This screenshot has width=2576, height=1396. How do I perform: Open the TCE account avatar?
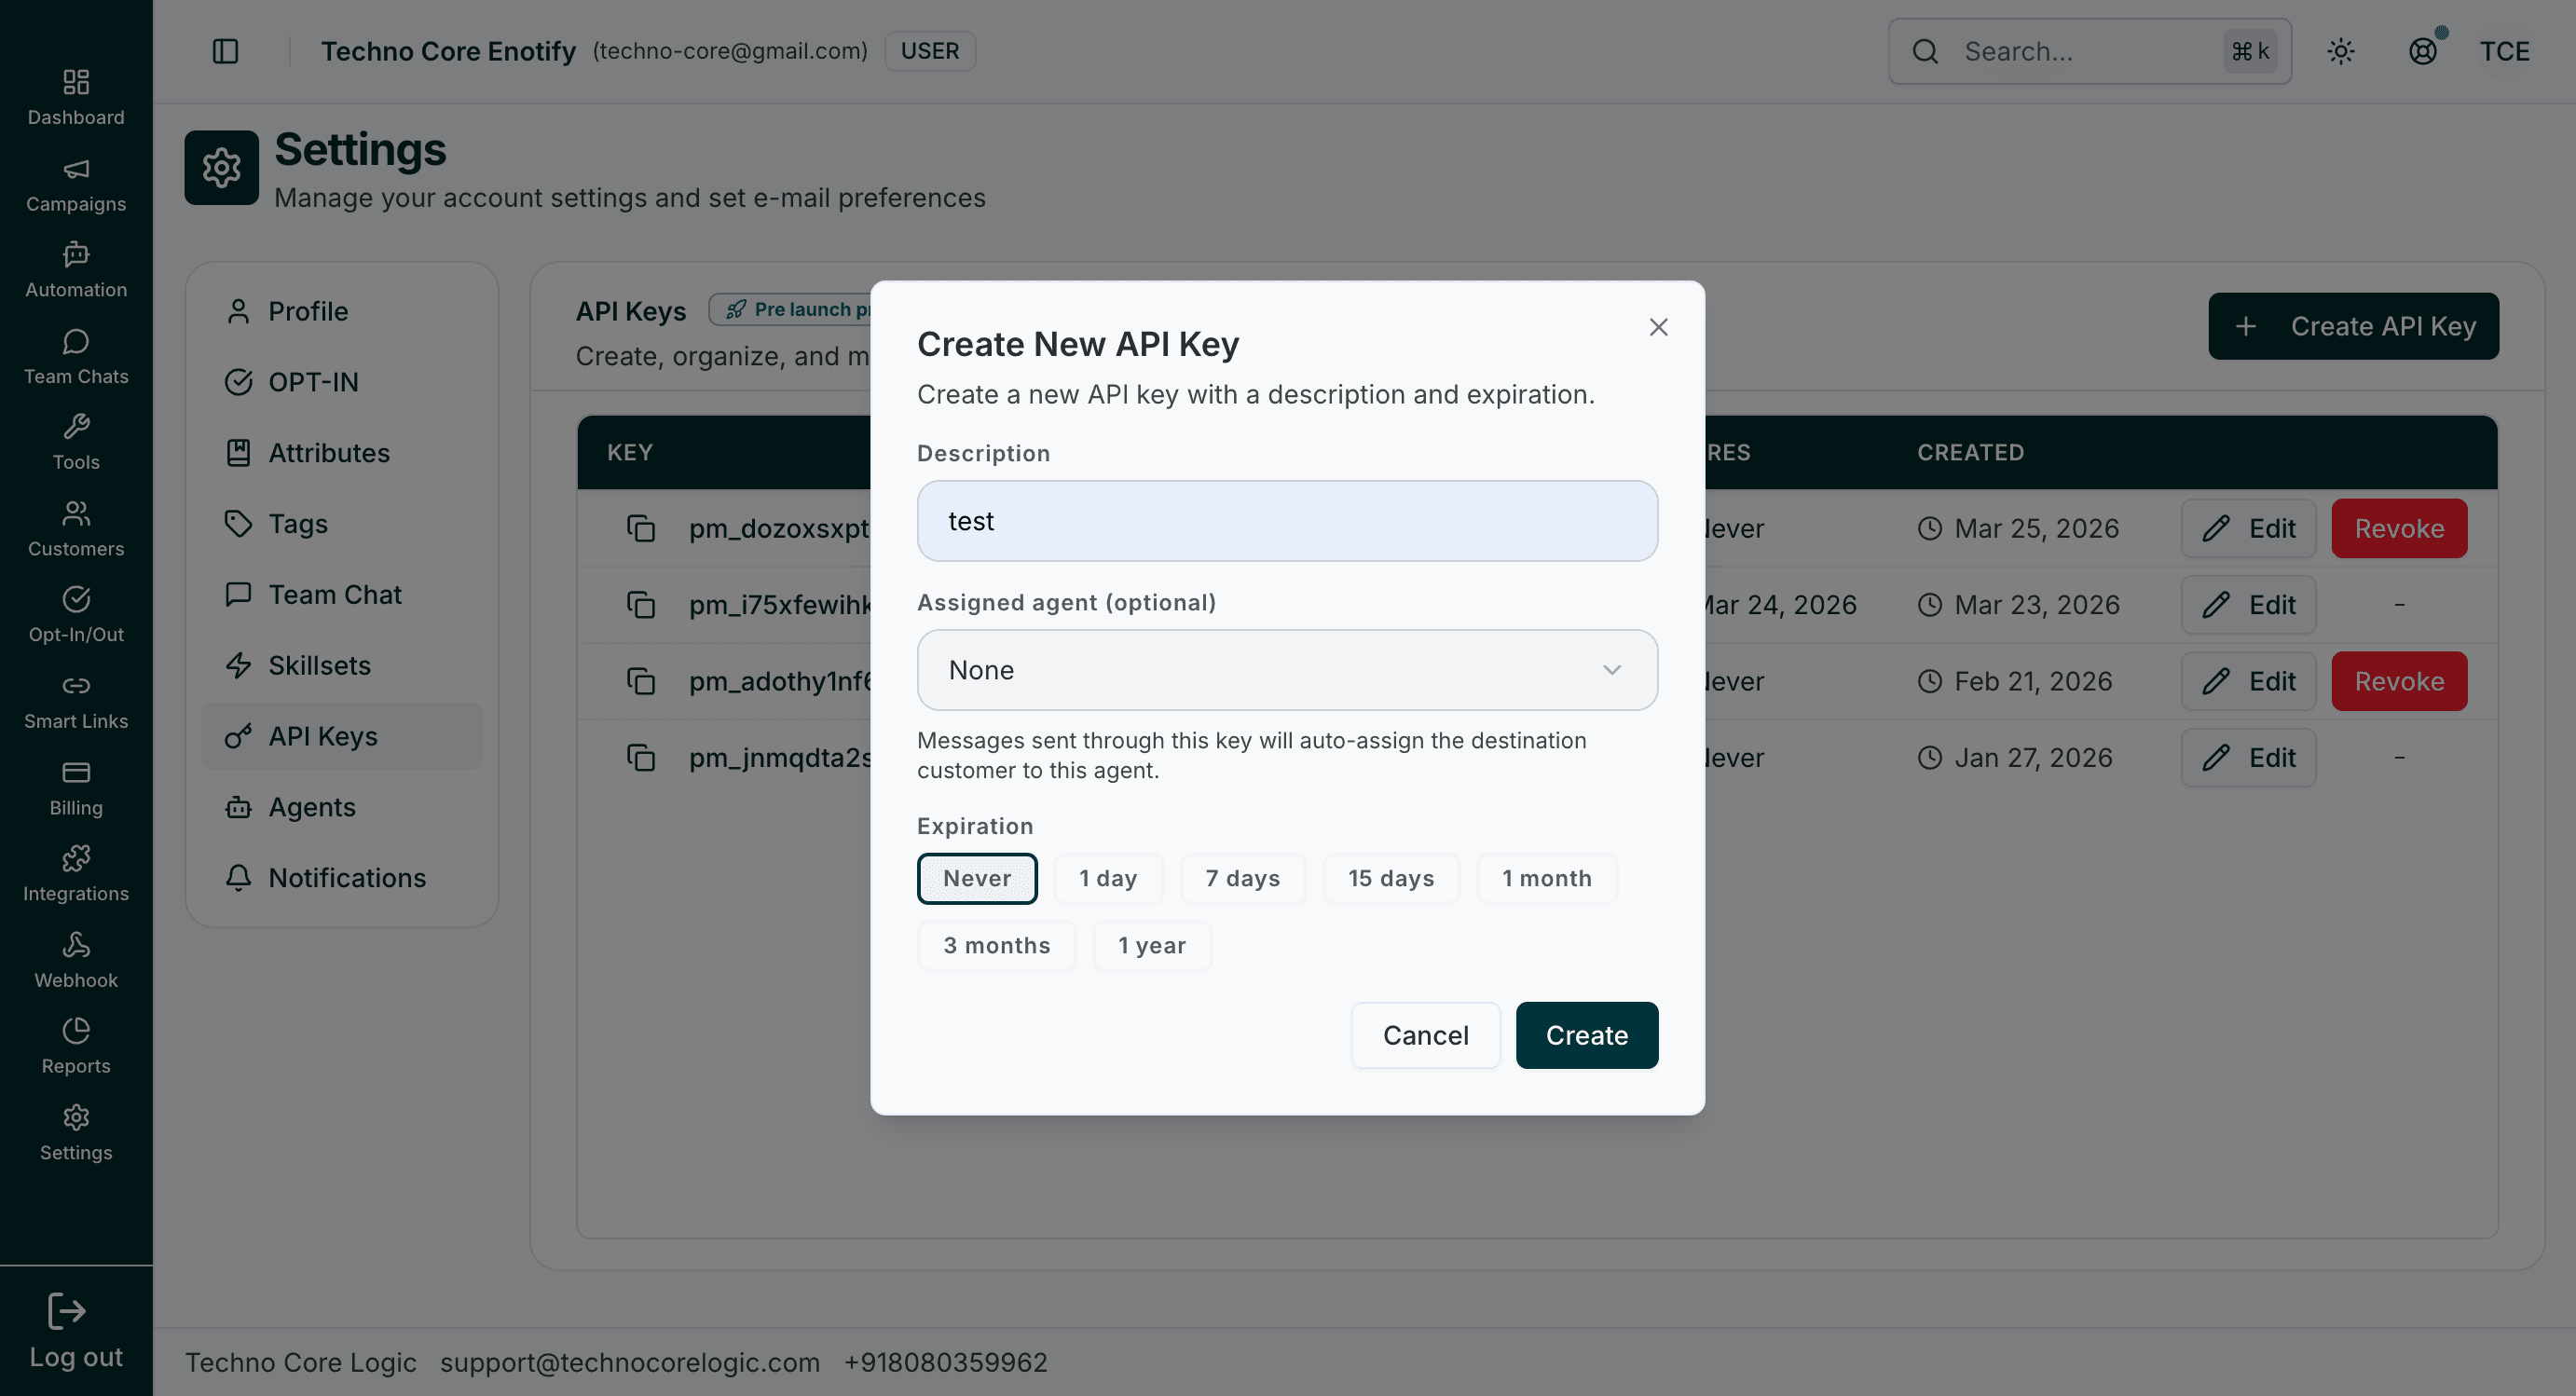coord(2504,51)
